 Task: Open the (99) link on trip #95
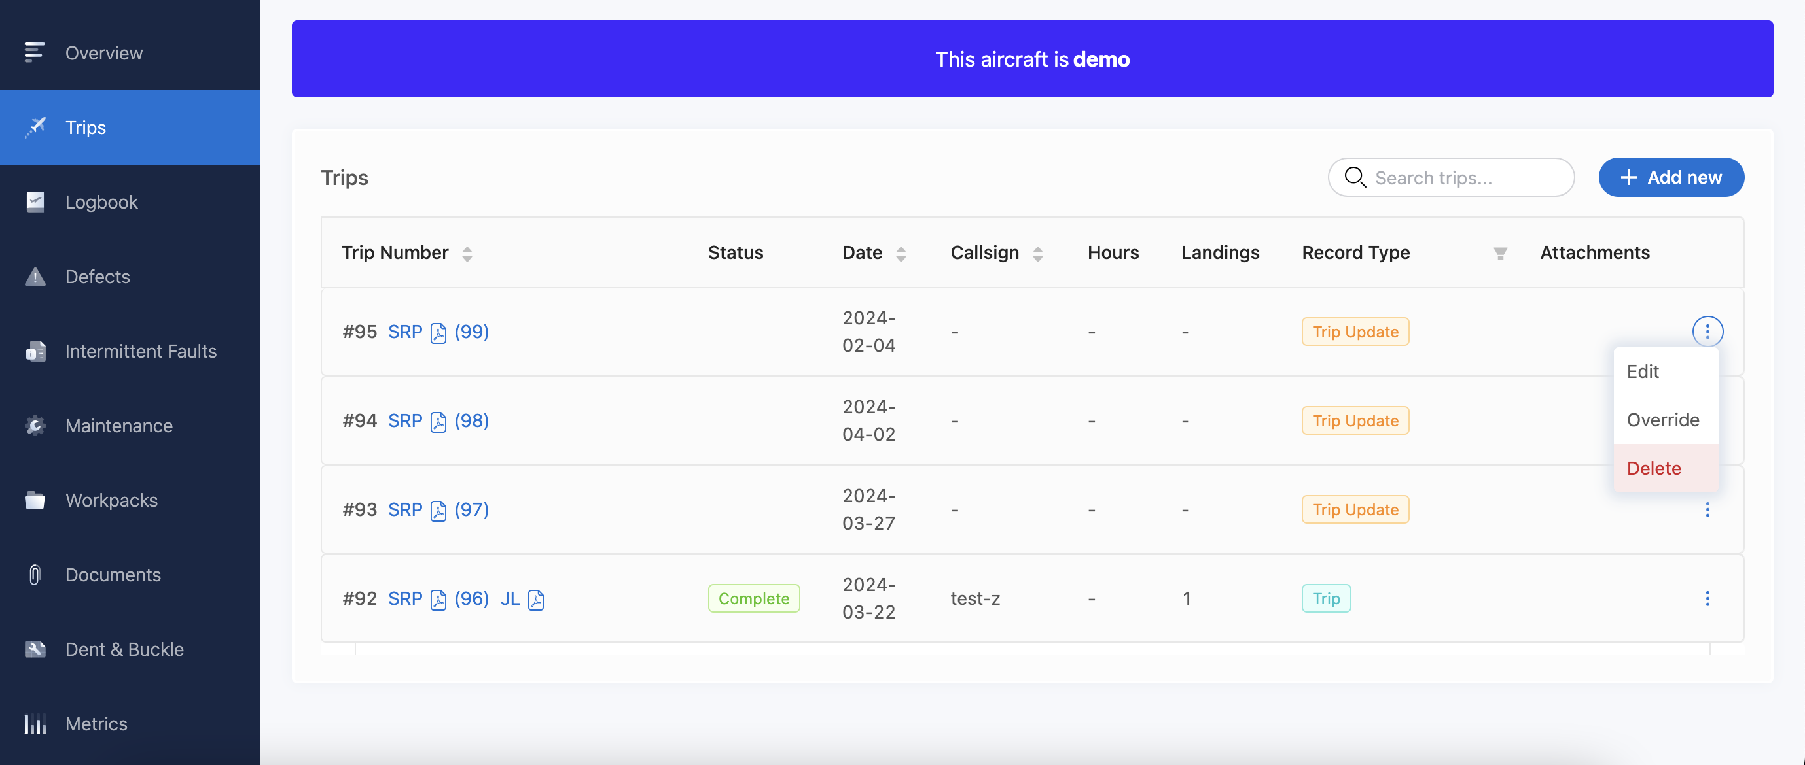click(x=472, y=331)
